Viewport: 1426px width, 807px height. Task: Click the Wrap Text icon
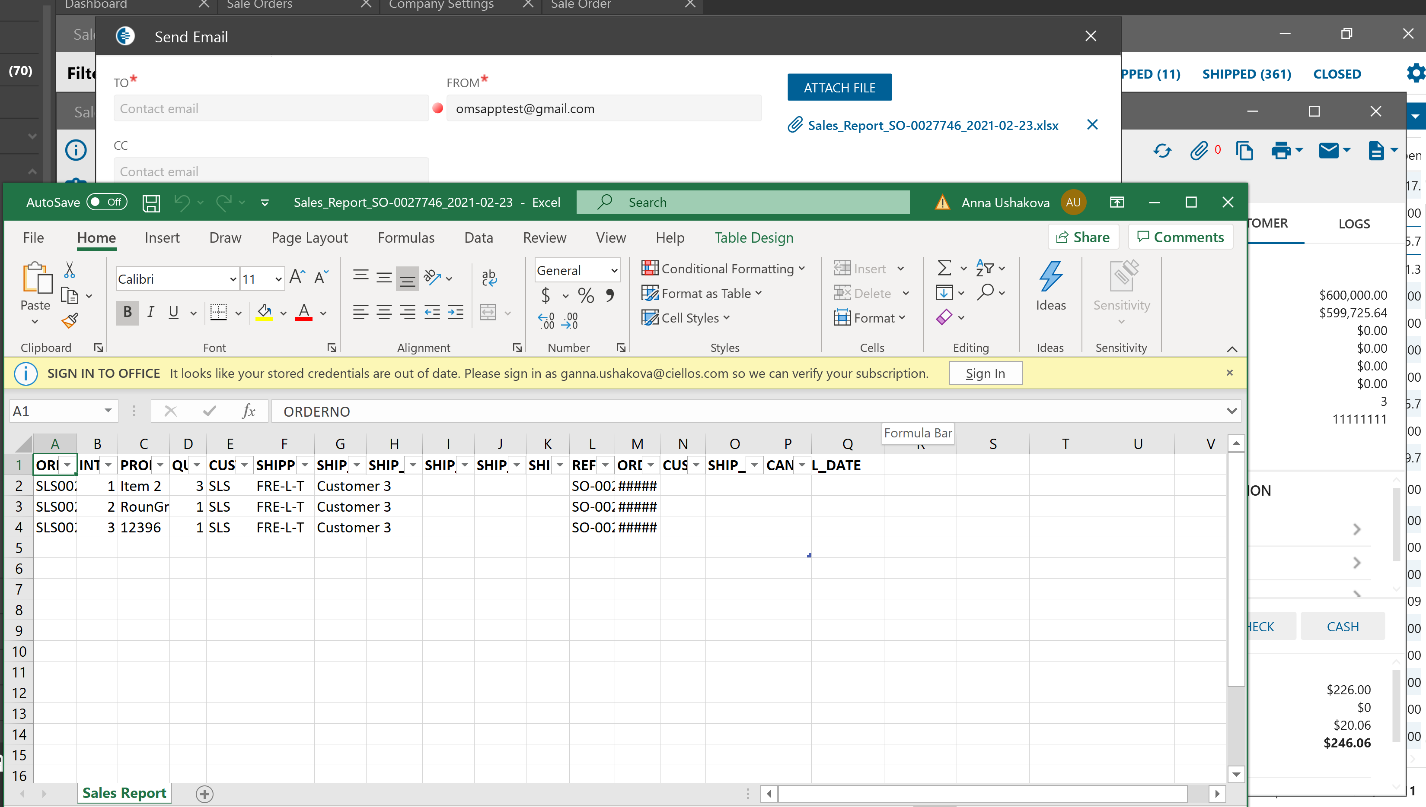(x=489, y=278)
